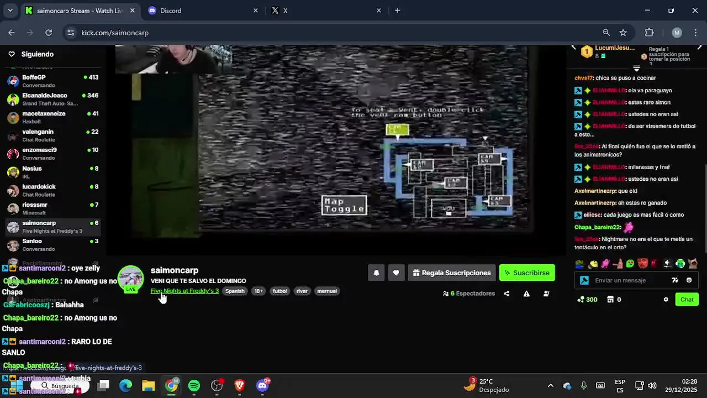This screenshot has width=707, height=398.
Task: Open Nasius channel in sidebar
Action: point(53,172)
